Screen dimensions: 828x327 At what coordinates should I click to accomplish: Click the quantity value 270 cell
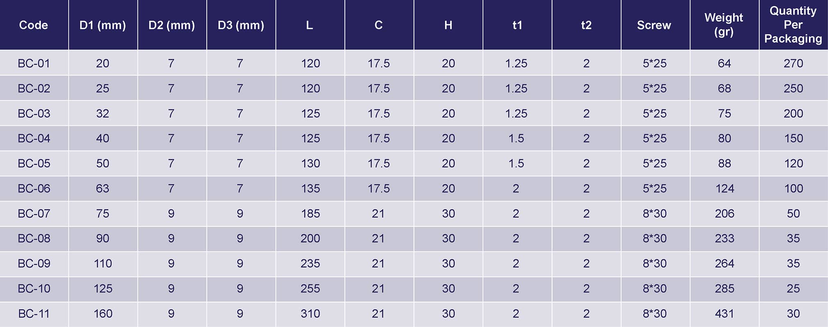pyautogui.click(x=793, y=63)
